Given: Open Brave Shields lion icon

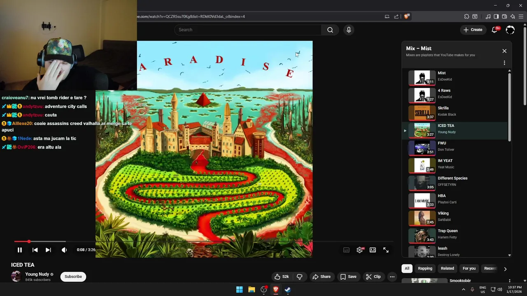Looking at the screenshot, I should click(x=407, y=16).
